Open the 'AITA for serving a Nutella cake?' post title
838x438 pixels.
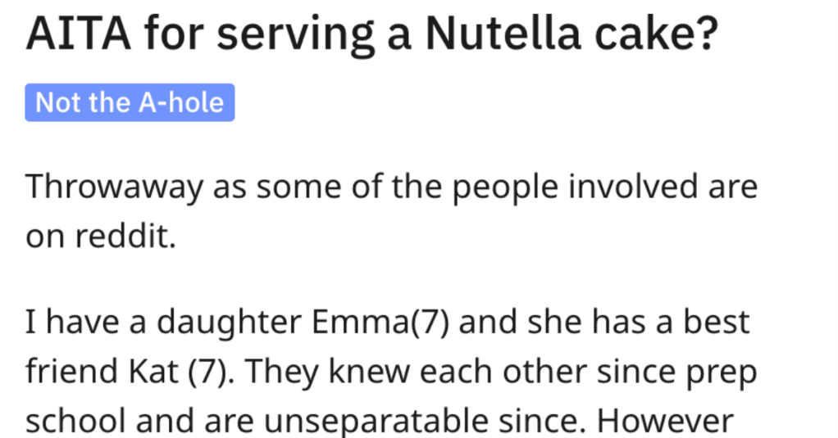tap(372, 34)
